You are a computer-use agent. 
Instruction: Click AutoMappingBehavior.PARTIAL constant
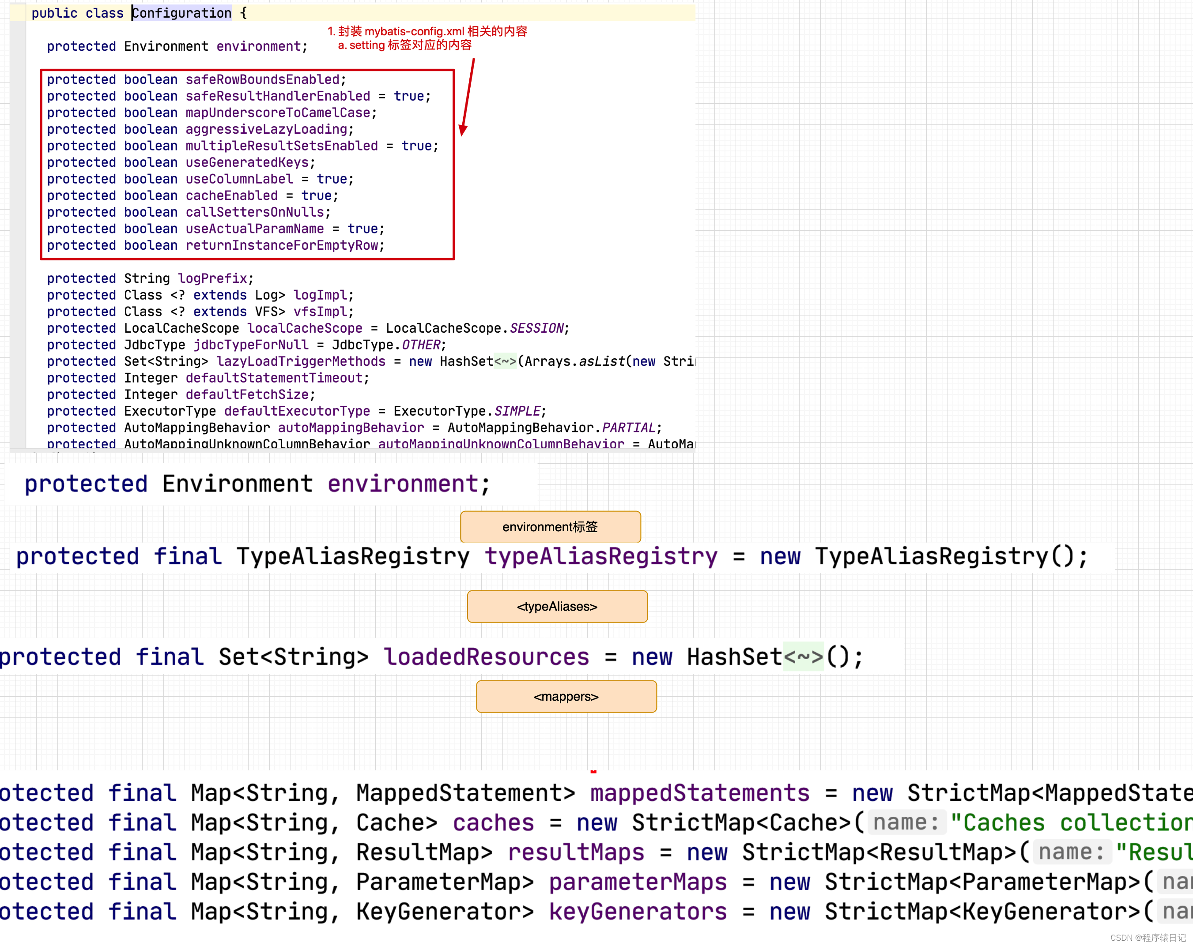551,428
